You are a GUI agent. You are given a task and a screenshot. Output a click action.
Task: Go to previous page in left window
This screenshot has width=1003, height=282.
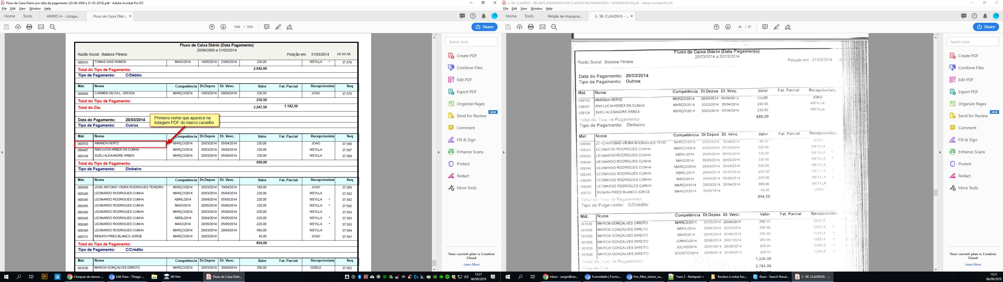212,27
